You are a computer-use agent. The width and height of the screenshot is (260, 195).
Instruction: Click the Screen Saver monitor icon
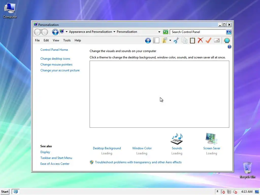tap(212, 139)
